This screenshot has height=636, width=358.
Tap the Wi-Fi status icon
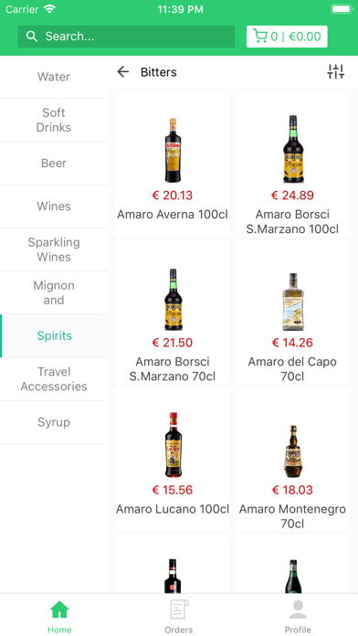click(x=49, y=9)
